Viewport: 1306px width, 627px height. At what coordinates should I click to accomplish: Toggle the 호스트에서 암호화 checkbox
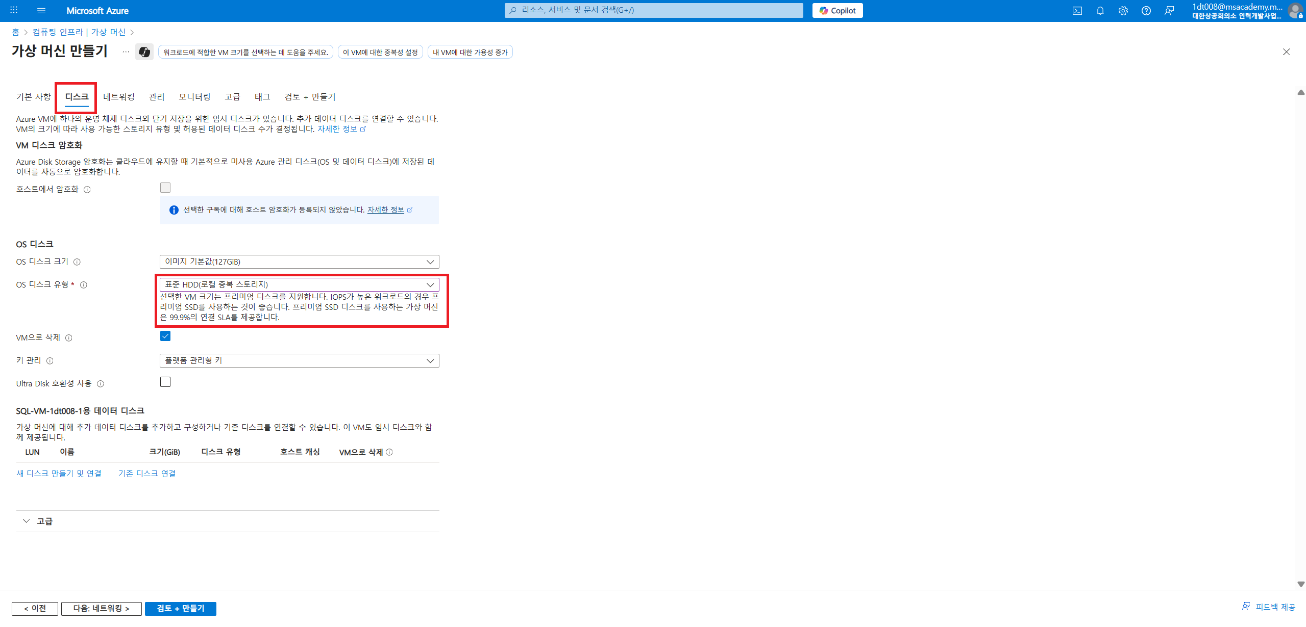click(165, 188)
